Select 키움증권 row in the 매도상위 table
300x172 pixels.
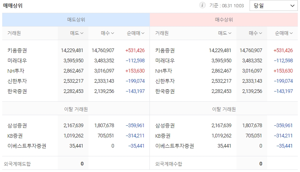point(76,50)
